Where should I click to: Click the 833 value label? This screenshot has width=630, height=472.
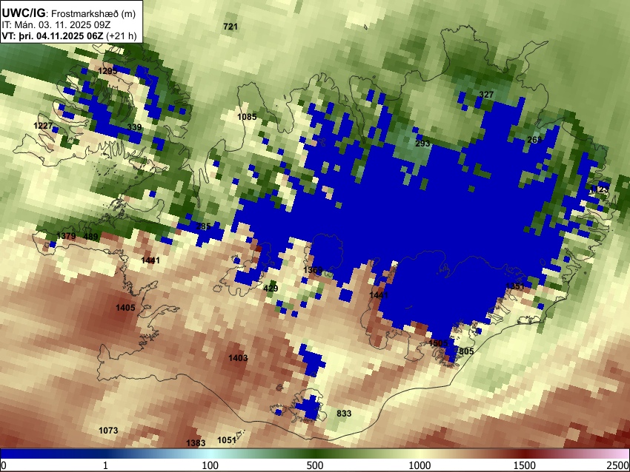344,413
